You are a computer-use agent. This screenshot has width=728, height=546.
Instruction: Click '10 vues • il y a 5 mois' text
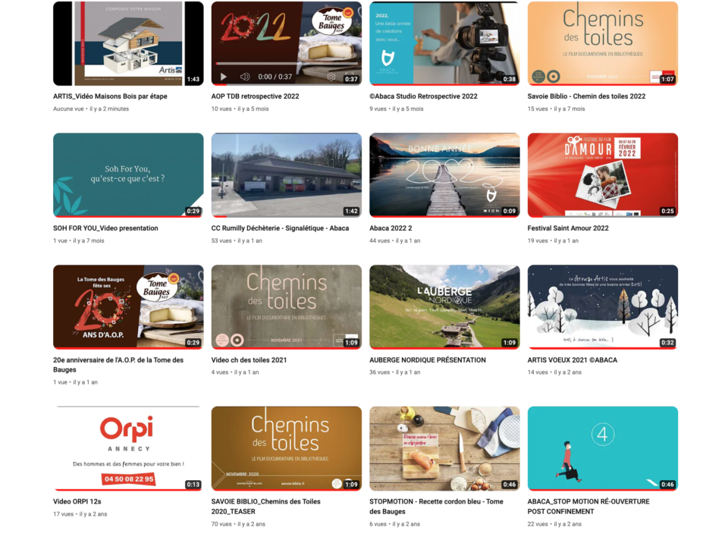coord(240,109)
